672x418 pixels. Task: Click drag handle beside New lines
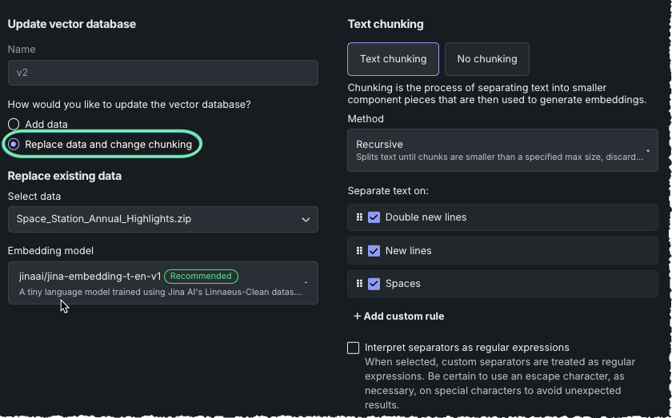point(359,250)
